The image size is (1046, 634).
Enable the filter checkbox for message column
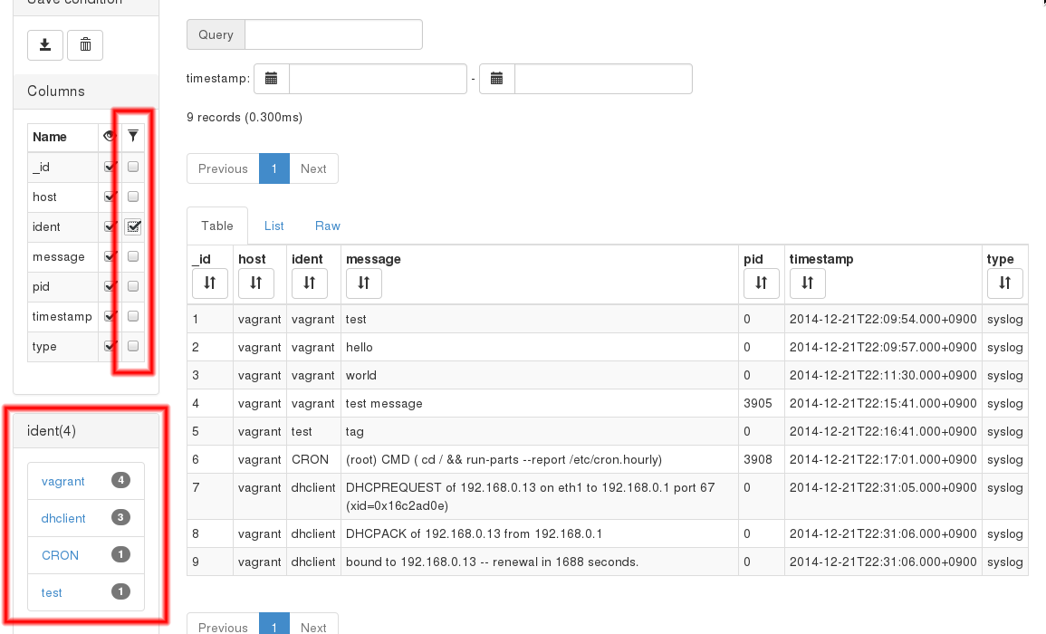(x=132, y=256)
